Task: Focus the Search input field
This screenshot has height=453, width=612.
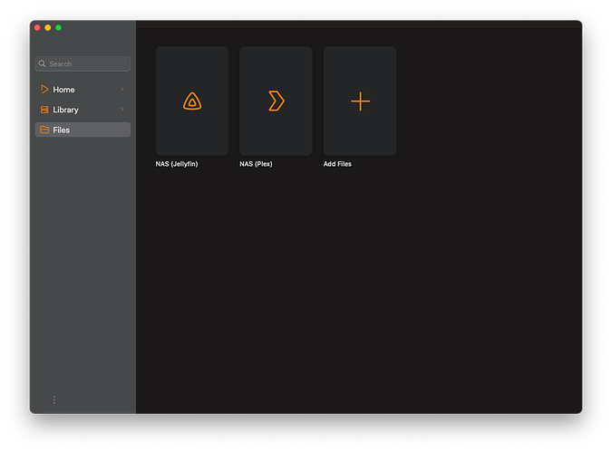Action: (83, 63)
